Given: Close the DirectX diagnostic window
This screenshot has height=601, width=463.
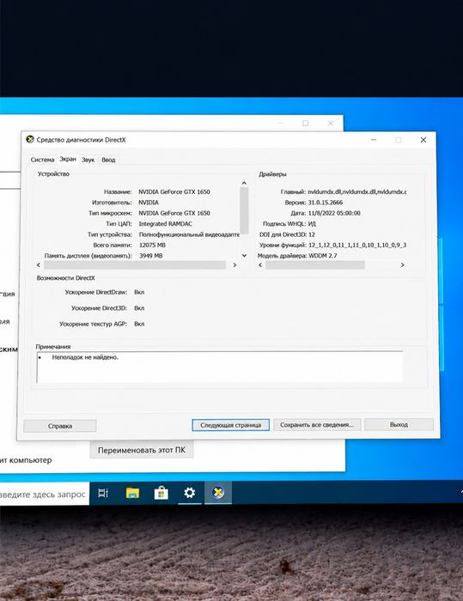Looking at the screenshot, I should click(x=423, y=140).
